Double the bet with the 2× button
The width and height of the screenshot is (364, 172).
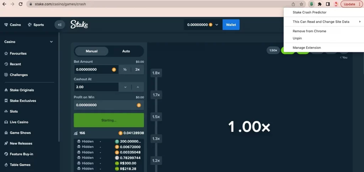coord(138,69)
